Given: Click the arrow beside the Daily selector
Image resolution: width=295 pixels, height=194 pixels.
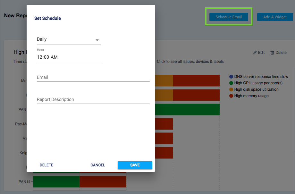Looking at the screenshot, I should pyautogui.click(x=97, y=40).
